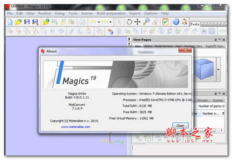Open the Build preparation menu
Image resolution: width=232 pixels, height=160 pixels.
click(111, 13)
